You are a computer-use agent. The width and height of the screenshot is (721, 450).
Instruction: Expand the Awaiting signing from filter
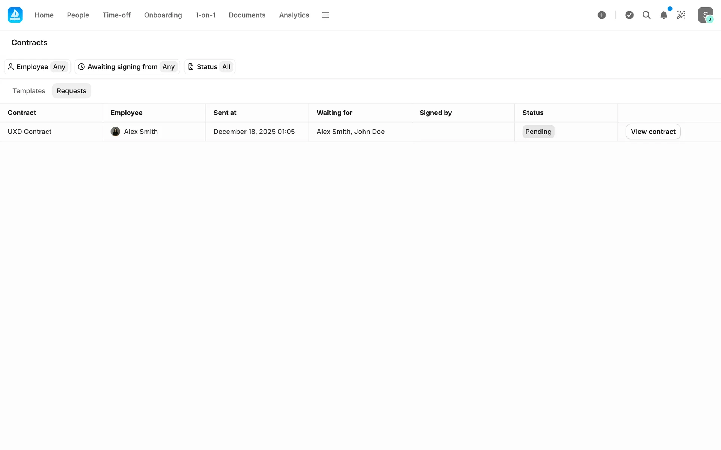click(x=127, y=67)
